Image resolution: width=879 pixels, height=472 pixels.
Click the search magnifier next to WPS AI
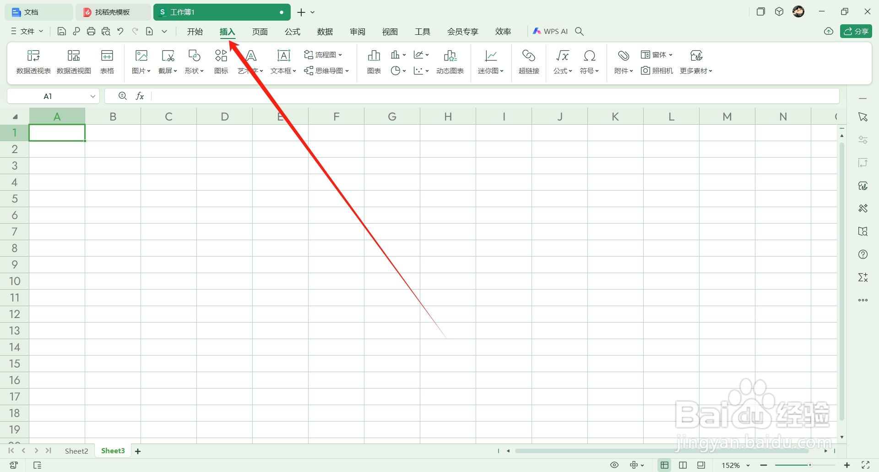[x=579, y=31]
